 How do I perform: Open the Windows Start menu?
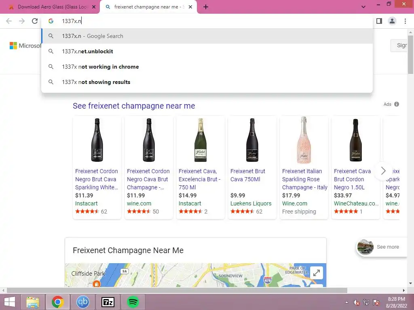coord(10,302)
